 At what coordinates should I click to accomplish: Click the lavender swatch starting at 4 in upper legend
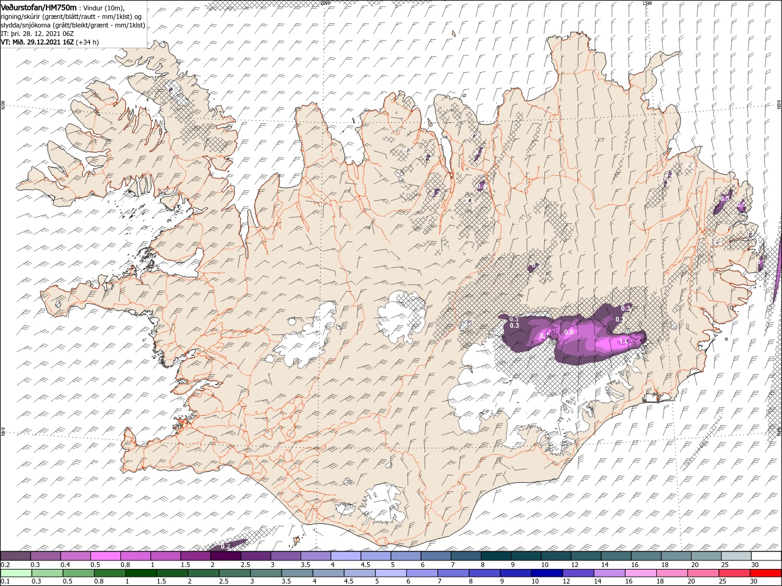click(x=346, y=556)
